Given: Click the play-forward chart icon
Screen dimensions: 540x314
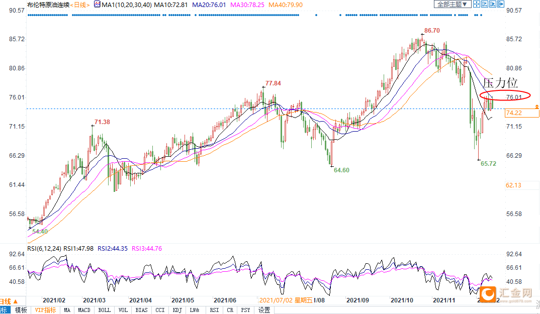Looking at the screenshot, I should (492, 4).
